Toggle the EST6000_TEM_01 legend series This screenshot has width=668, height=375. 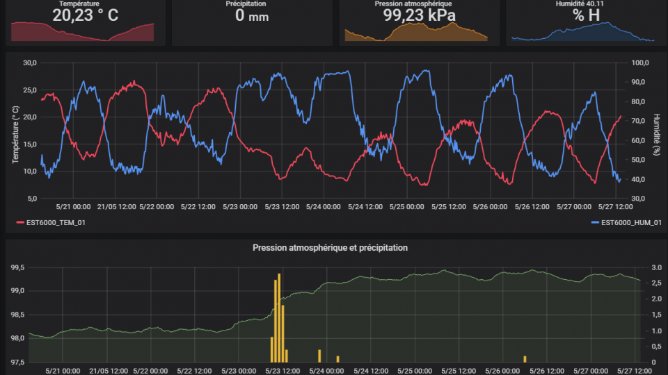(51, 222)
